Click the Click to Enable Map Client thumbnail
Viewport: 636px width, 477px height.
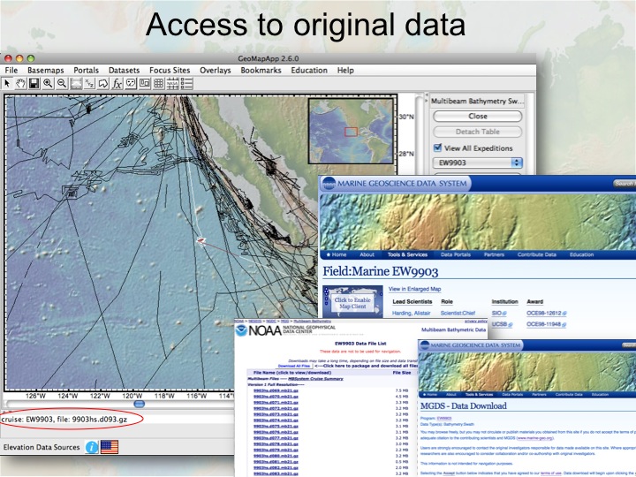[352, 302]
